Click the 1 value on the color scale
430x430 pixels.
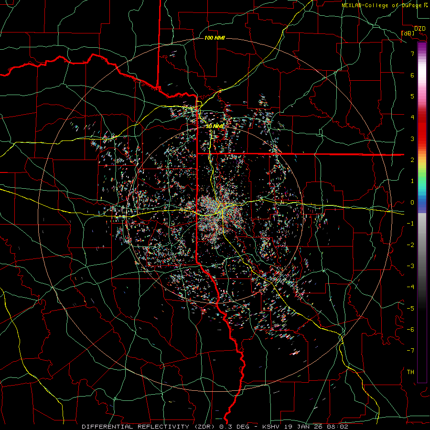[x=412, y=181]
